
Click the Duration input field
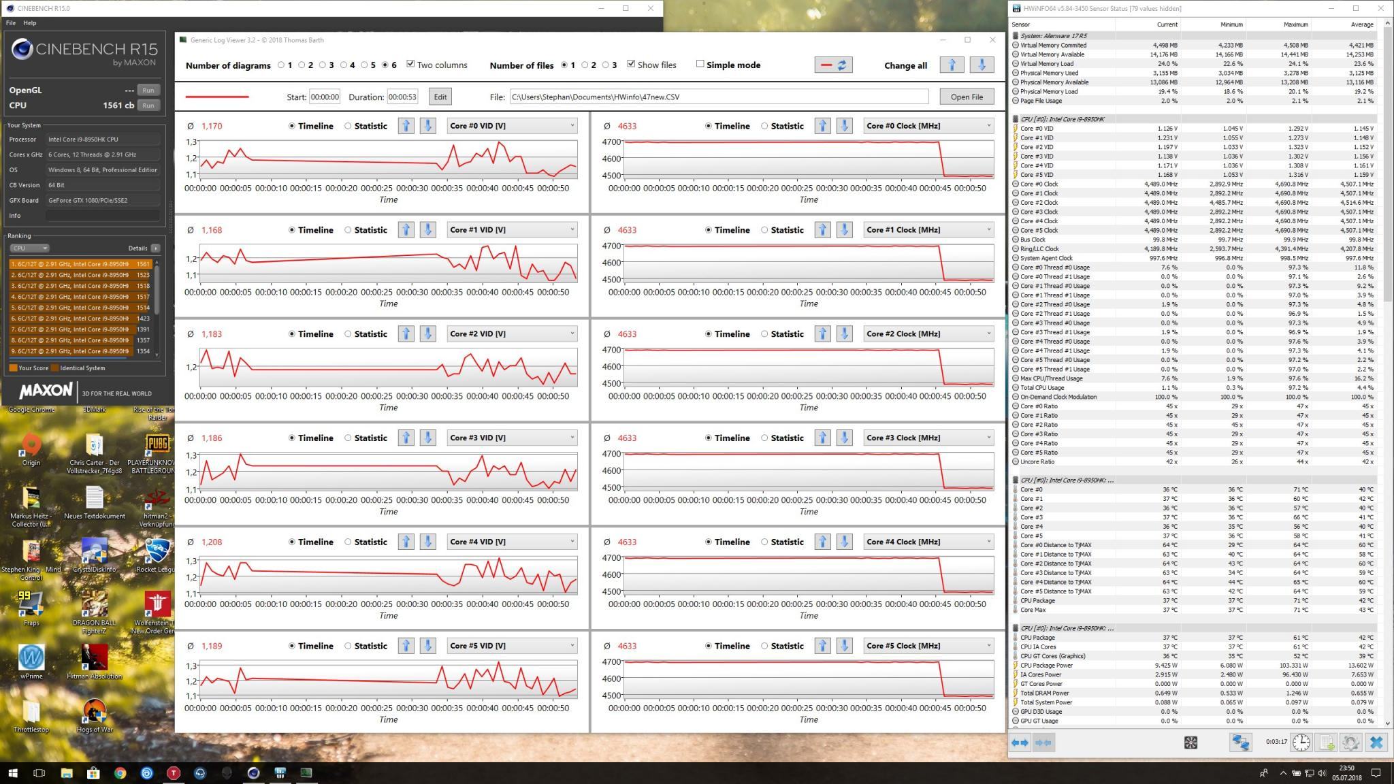coord(402,97)
